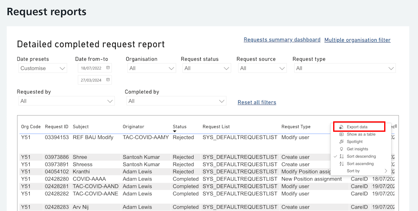Select Request ID cell 03973886
Viewport: 418px width, 211px height.
coord(57,157)
